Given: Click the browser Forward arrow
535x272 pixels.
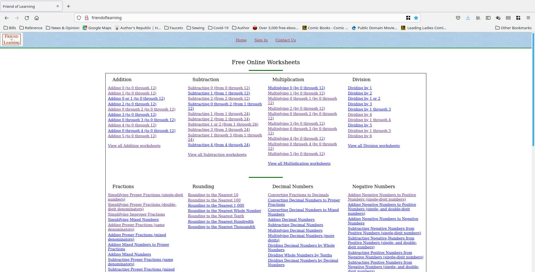Looking at the screenshot, I should pyautogui.click(x=17, y=18).
